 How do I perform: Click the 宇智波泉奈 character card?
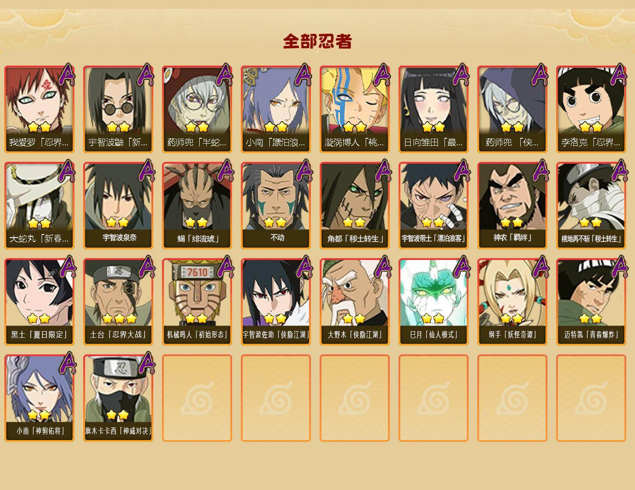(x=118, y=206)
